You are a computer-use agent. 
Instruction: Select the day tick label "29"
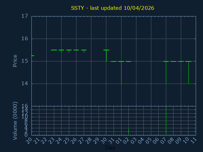coord(96,141)
